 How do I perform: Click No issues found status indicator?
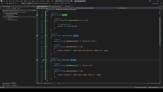[48, 83]
